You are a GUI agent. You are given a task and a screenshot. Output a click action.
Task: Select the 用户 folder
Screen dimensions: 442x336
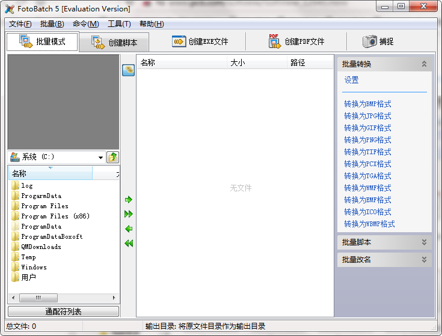[23, 278]
